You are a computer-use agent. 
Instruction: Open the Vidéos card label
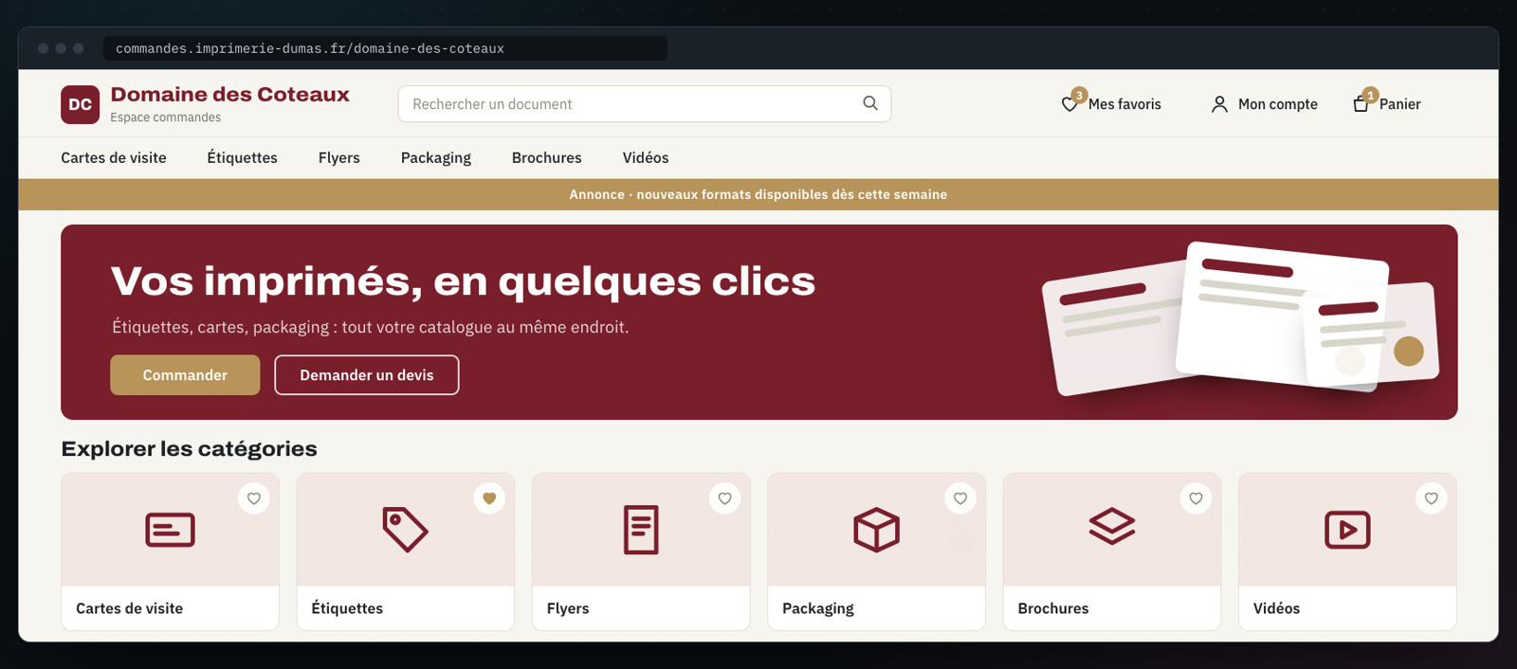(1276, 608)
